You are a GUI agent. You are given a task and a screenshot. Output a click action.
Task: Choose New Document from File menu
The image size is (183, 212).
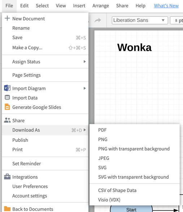(45, 18)
